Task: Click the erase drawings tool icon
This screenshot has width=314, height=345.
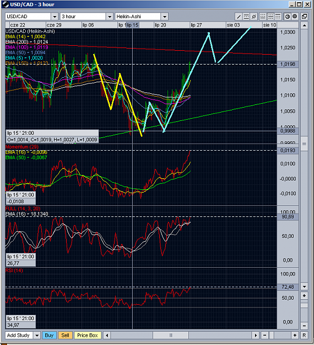Action: pyautogui.click(x=254, y=17)
